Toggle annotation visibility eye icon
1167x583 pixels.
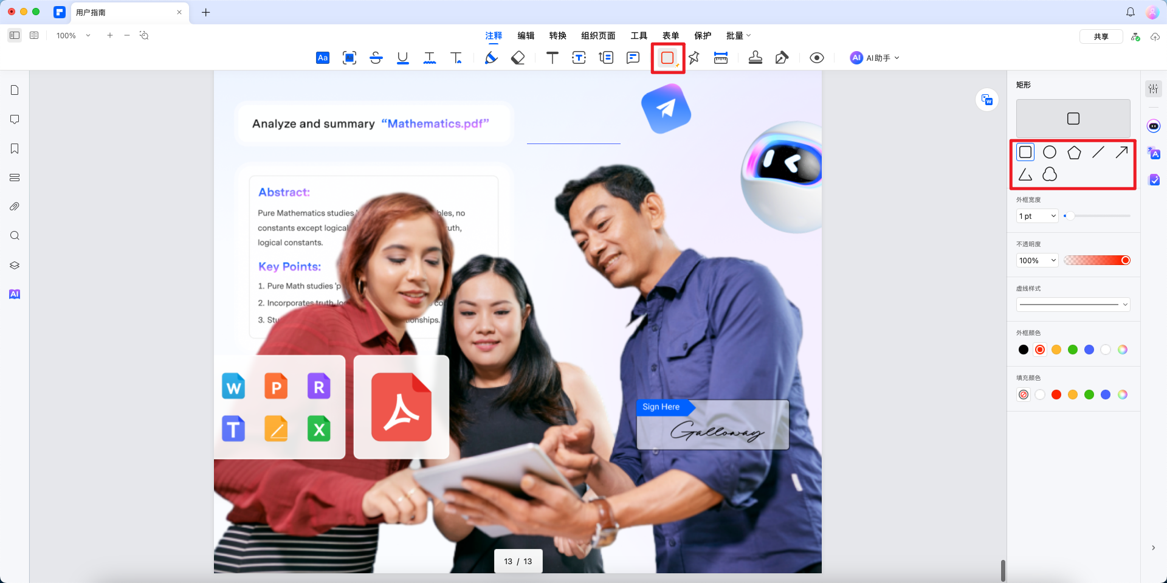pyautogui.click(x=817, y=58)
